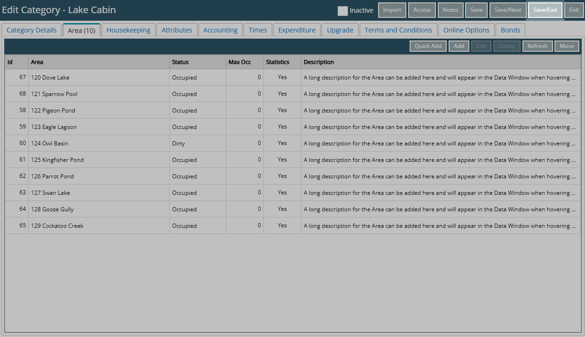Sort by the Id column header
The width and height of the screenshot is (585, 337).
(16, 62)
